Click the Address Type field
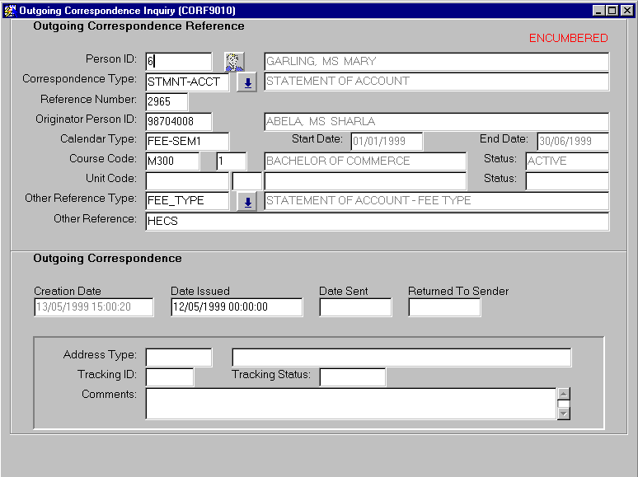 [x=179, y=358]
